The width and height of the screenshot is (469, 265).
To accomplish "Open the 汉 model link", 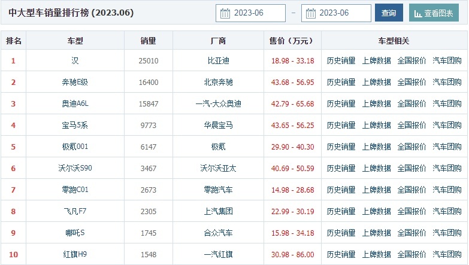I will [x=75, y=60].
